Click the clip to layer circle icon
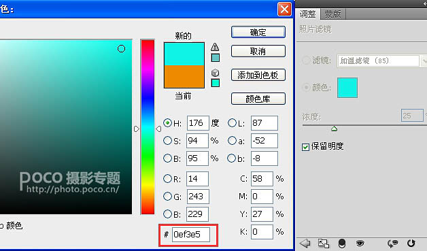 point(342,243)
